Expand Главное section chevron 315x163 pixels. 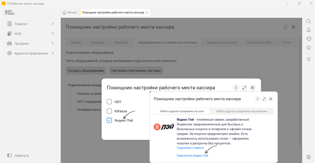click(52, 24)
